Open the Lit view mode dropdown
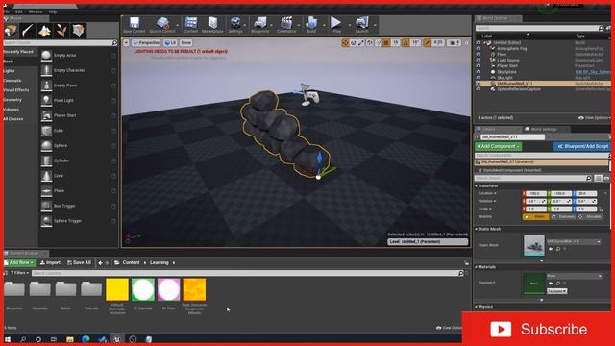 tap(170, 42)
